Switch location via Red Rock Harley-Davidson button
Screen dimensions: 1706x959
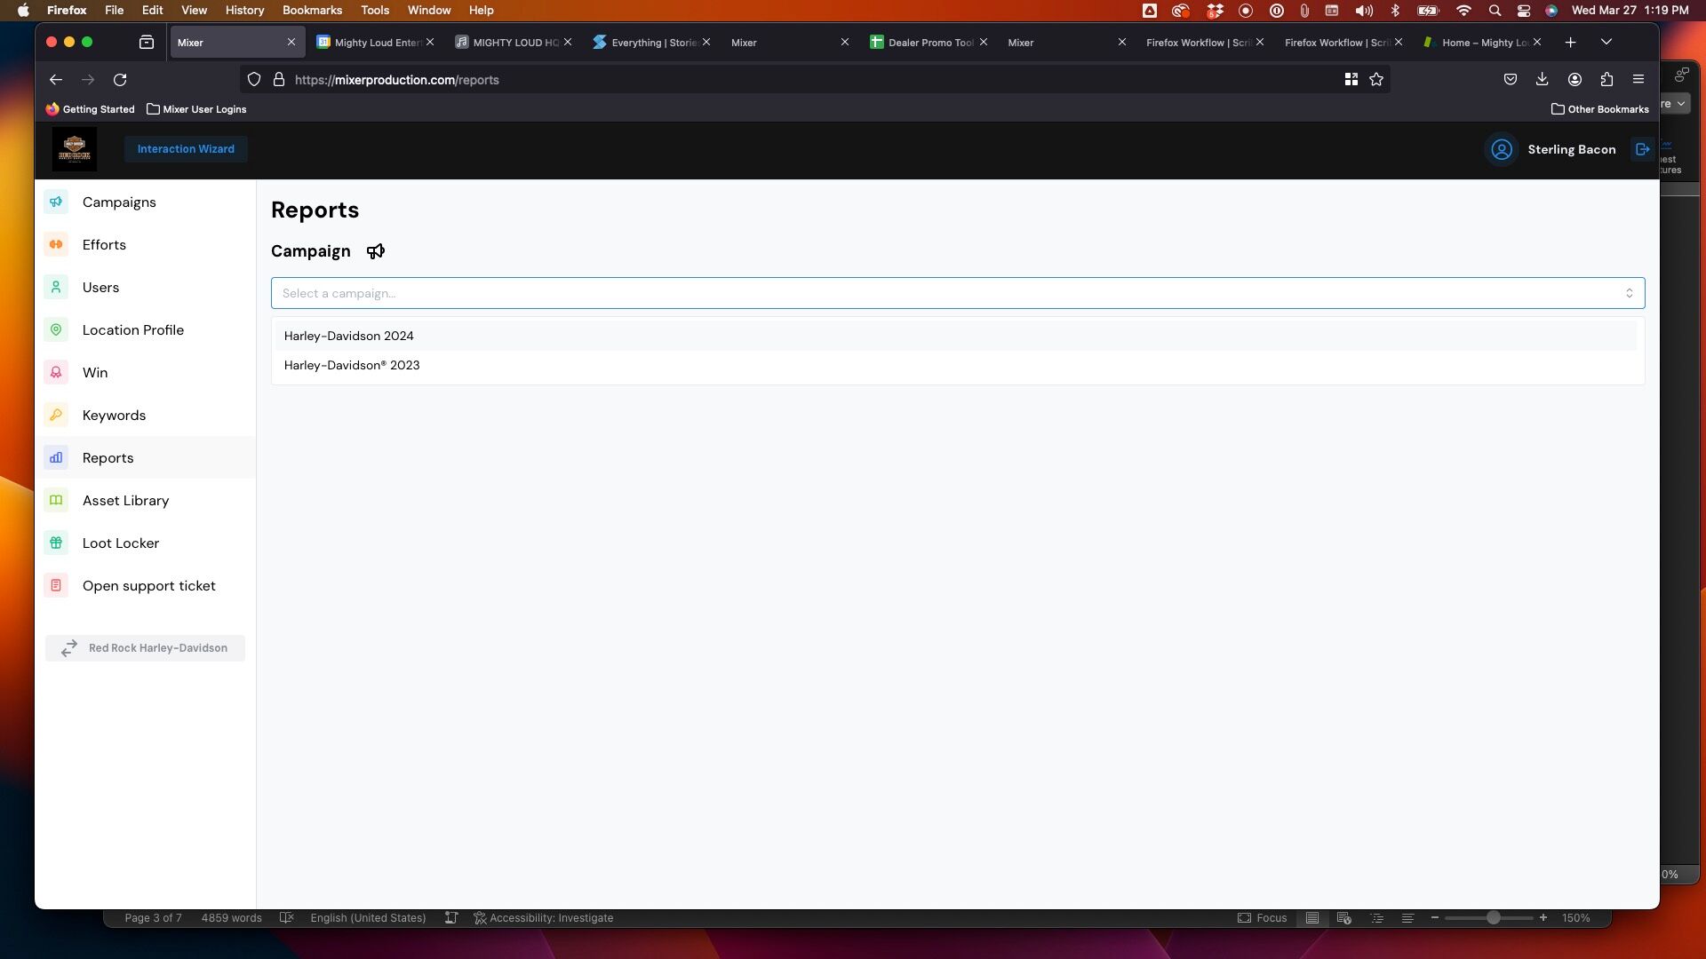(145, 648)
